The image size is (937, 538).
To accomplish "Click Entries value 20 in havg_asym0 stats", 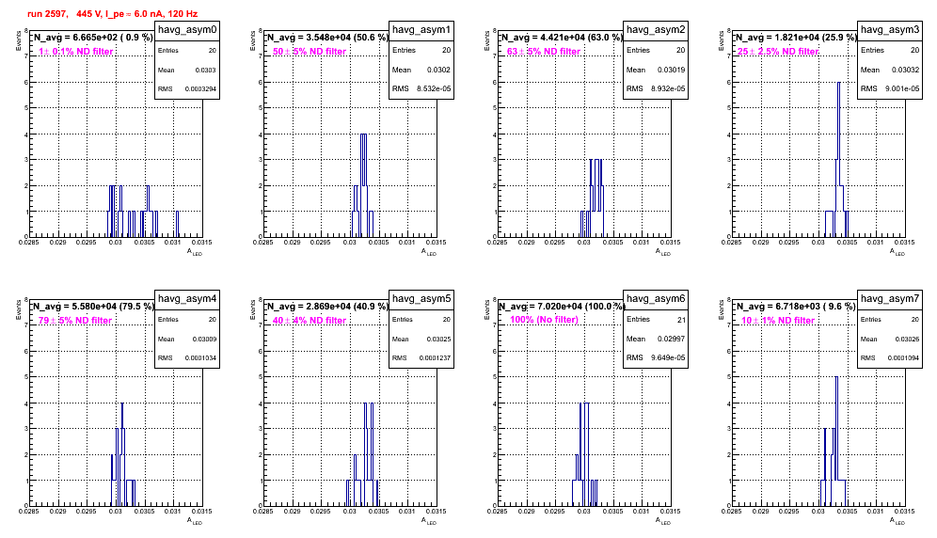I will (212, 51).
